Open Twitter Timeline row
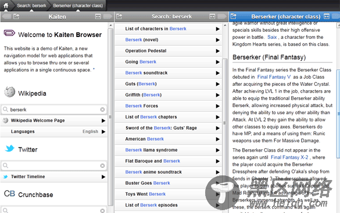Viewport: 340px width, 213px height. pos(54,177)
